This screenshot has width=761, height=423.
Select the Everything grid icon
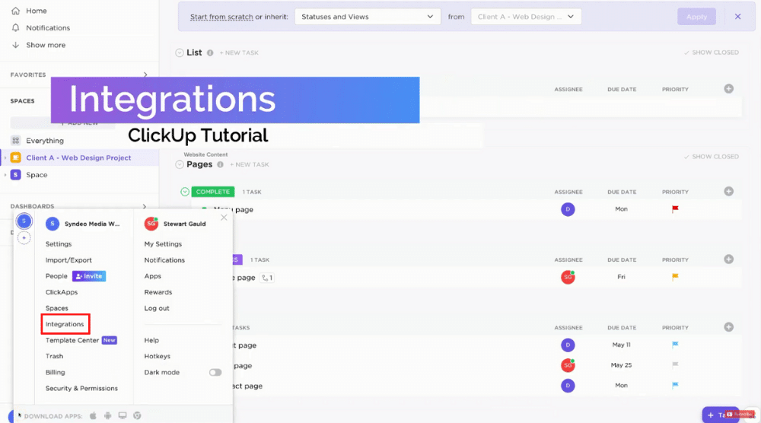point(15,140)
